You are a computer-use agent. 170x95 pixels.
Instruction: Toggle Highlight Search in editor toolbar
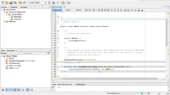108,10
